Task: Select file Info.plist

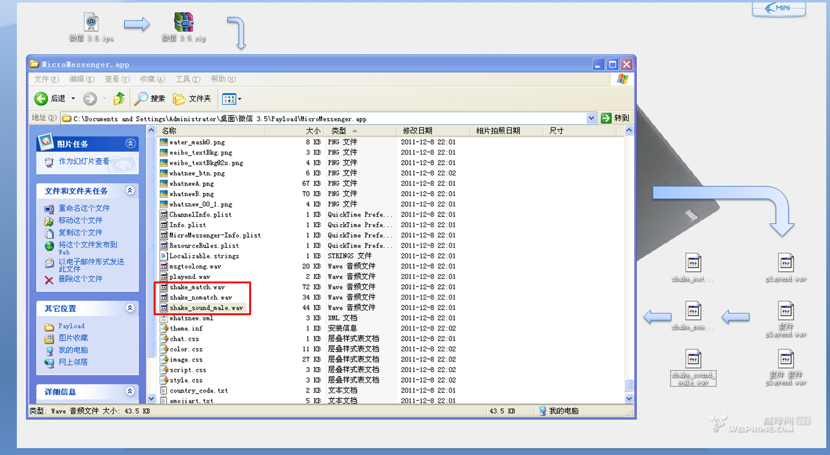Action: point(187,225)
